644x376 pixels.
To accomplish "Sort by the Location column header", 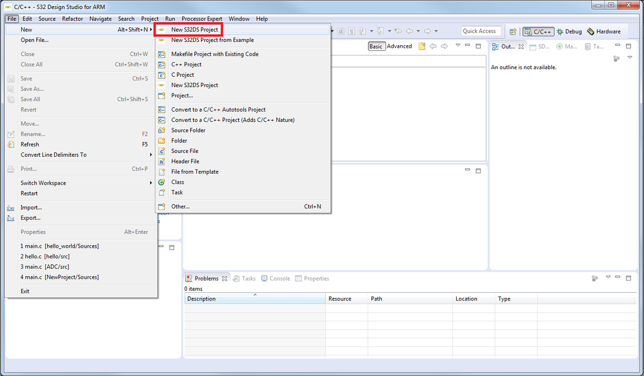I will click(474, 299).
